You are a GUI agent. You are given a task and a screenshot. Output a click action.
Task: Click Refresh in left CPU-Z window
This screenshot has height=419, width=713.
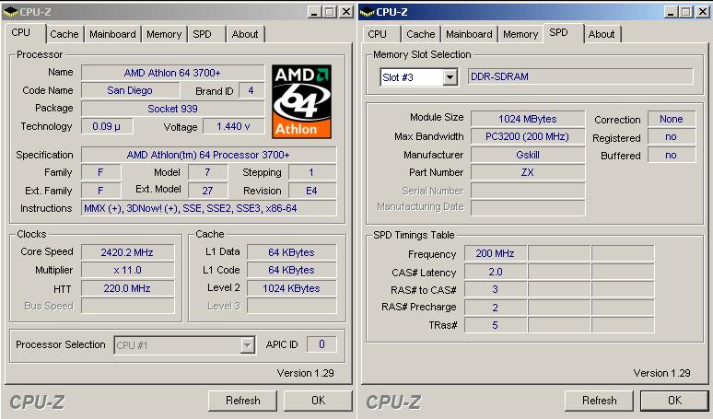coord(243,401)
